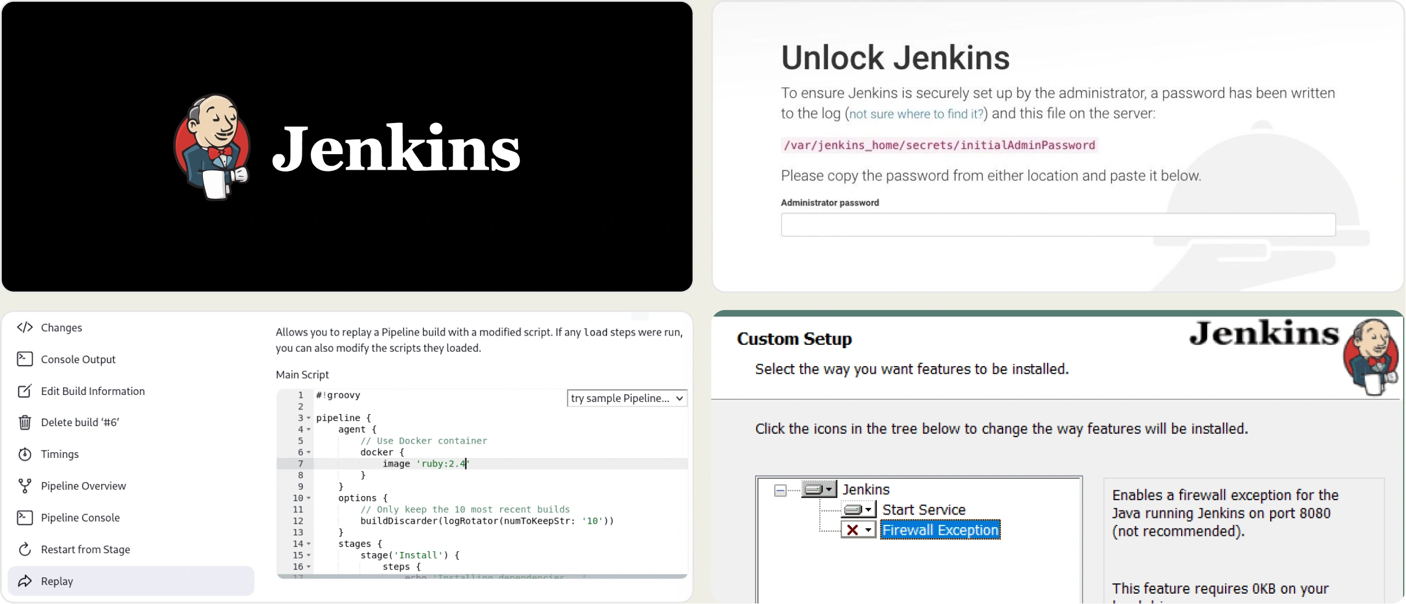Click the Edit Build Information pencil icon
The image size is (1406, 604).
tap(25, 391)
